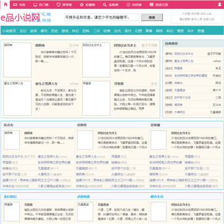The image size is (224, 224).
Task: Open 无量真途 in the 总推荐 list
Action: point(82,168)
